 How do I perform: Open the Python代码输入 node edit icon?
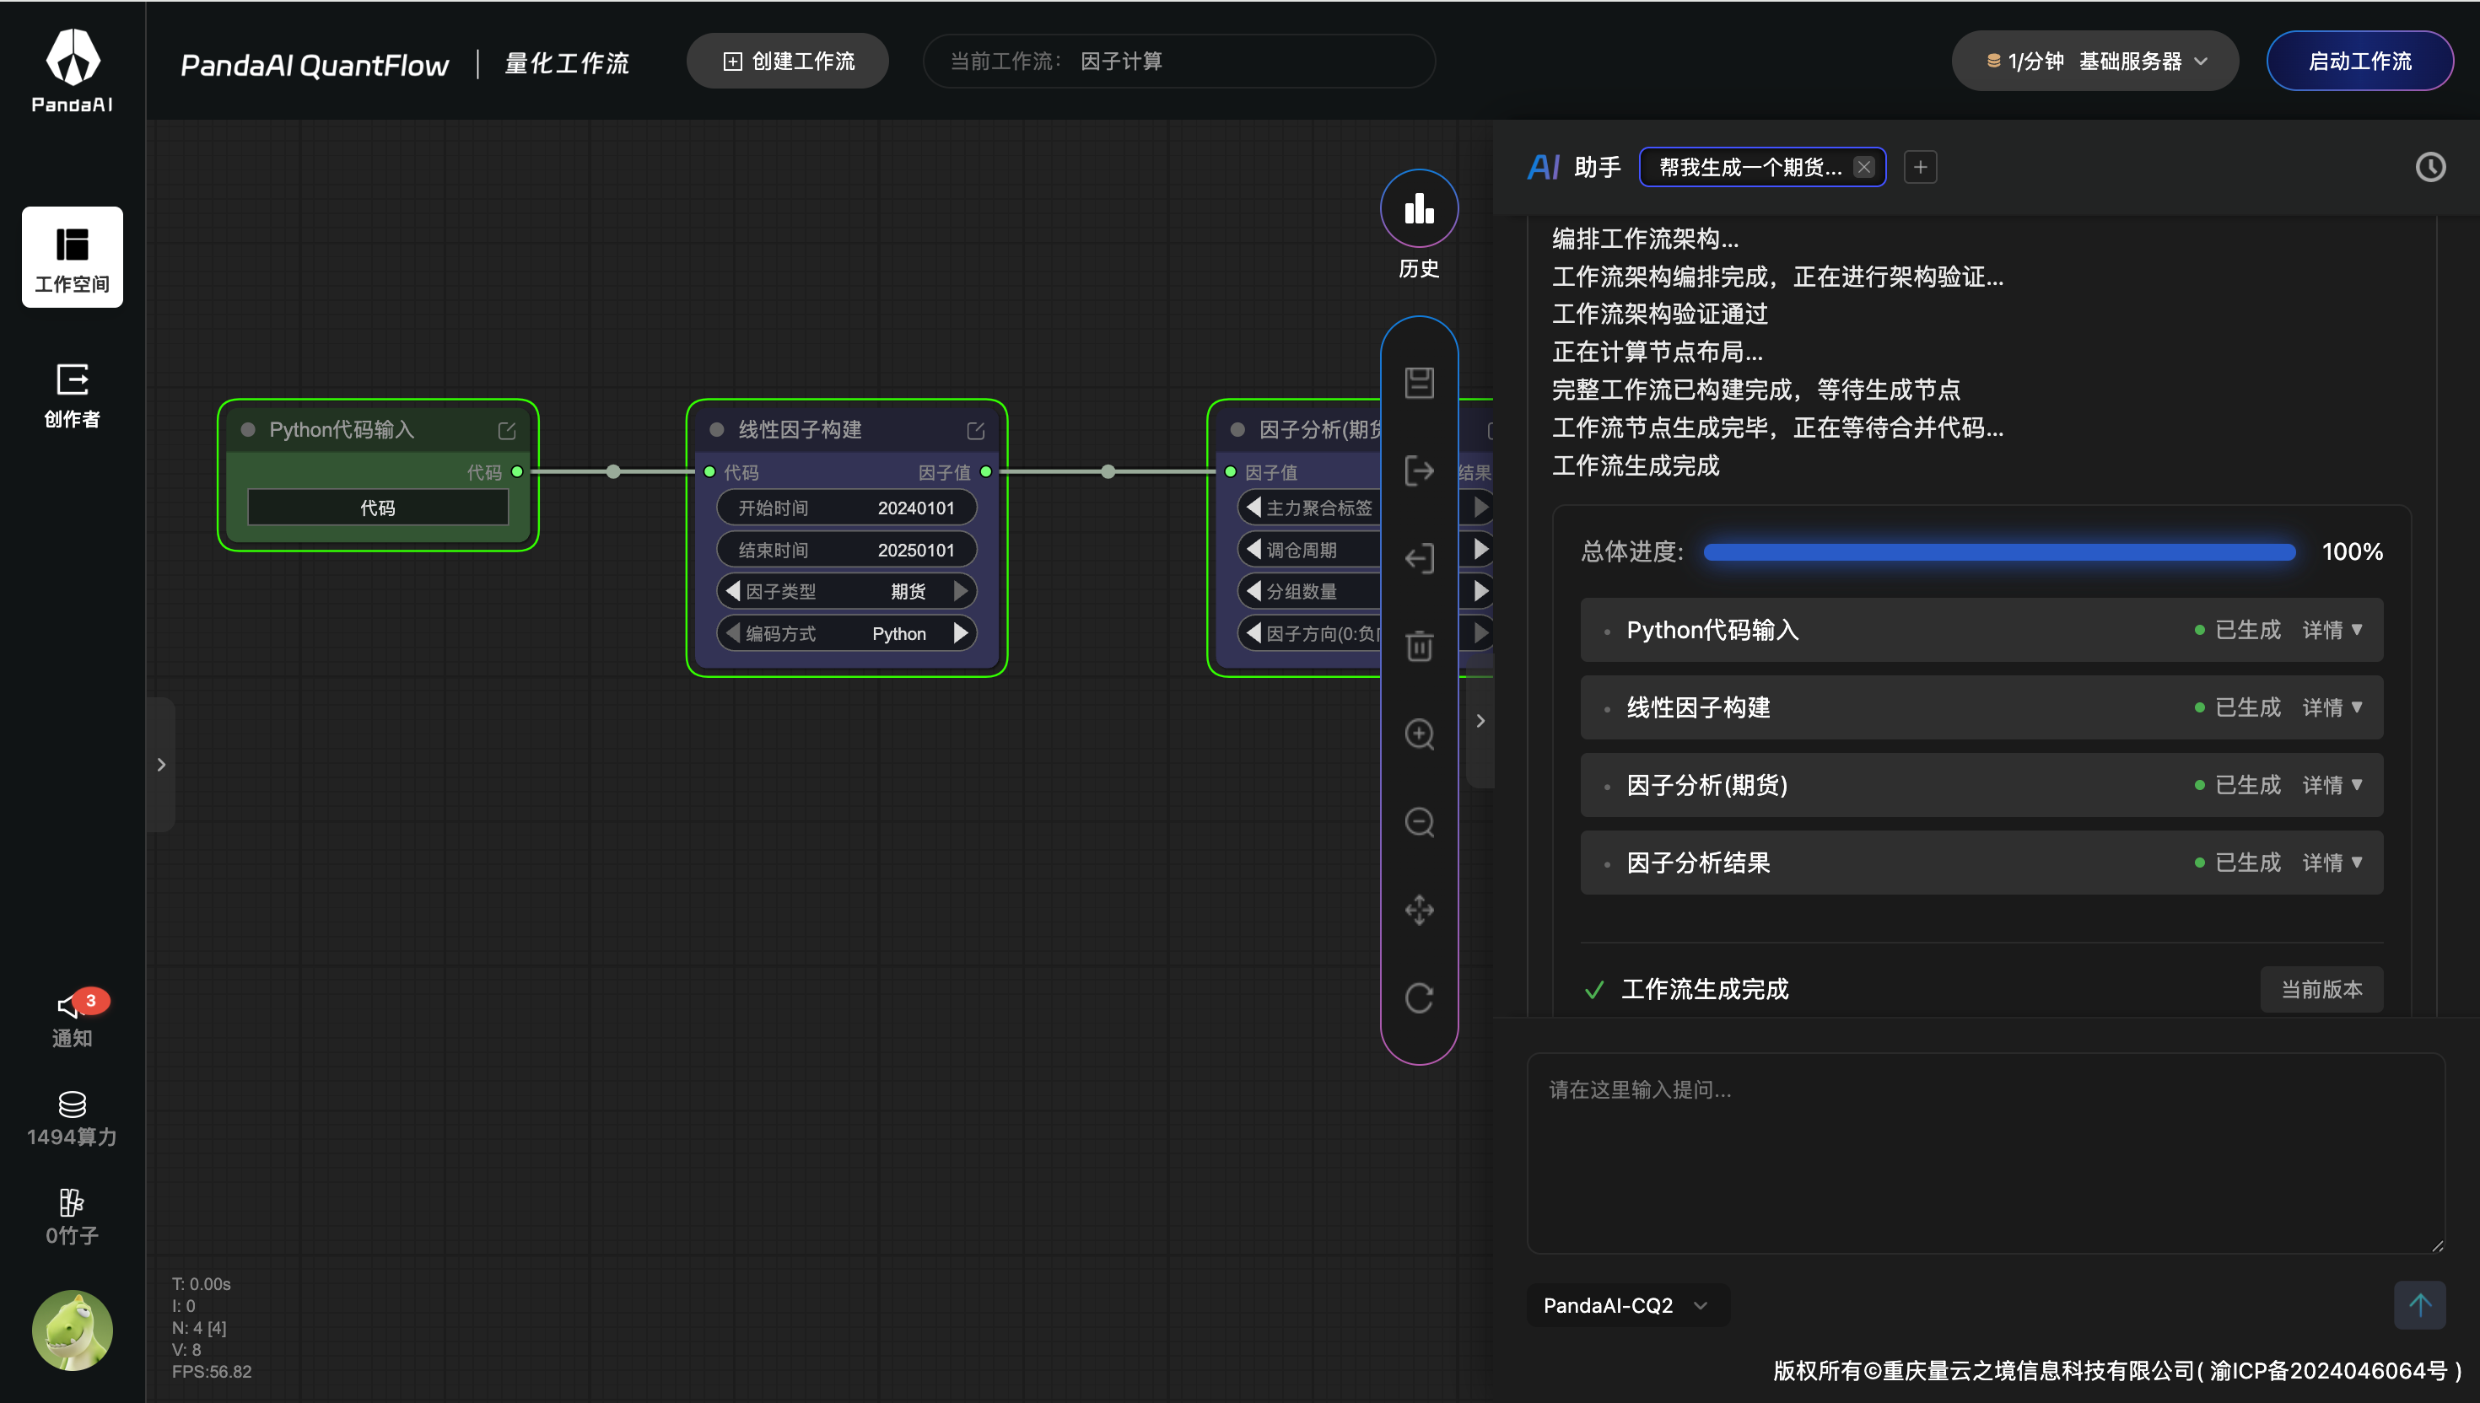(x=507, y=430)
